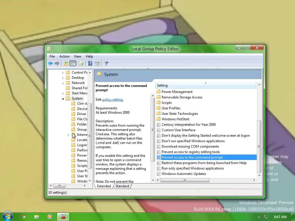The height and width of the screenshot is (221, 295).
Task: Open the media player taskbar icon
Action: pos(50,217)
